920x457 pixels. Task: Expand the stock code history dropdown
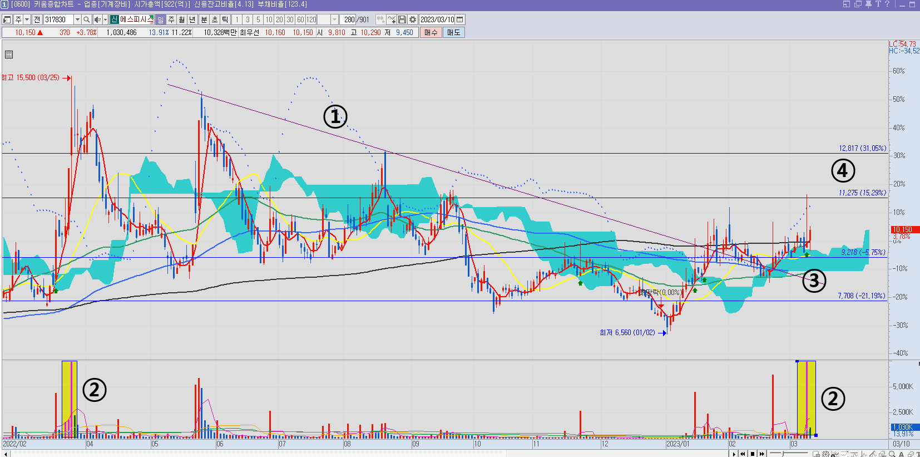click(x=77, y=19)
